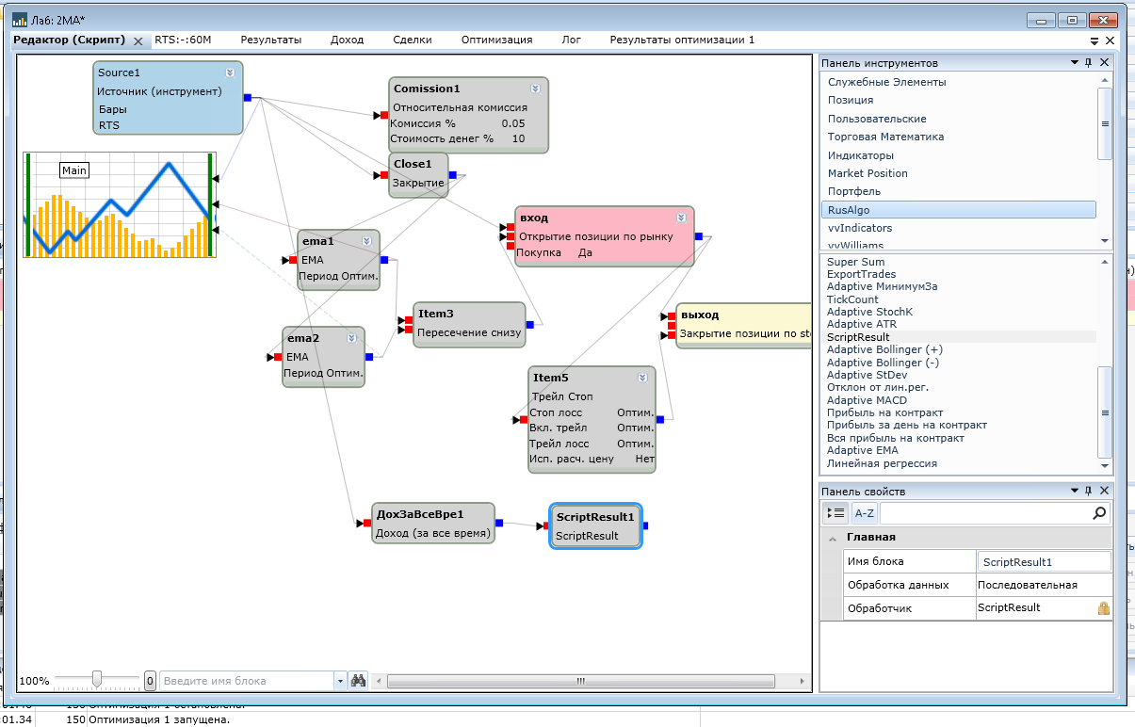Toggle the chevron on the вход block
Viewport: 1135px width, 727px height.
681,218
